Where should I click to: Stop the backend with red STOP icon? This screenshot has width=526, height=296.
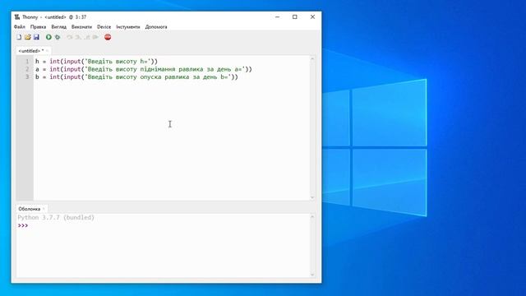108,37
